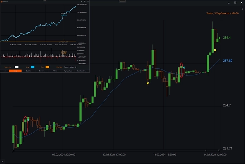Image resolution: width=245 pixels, height=164 pixels.
Task: Minimize the main chart window
Action: point(228,3)
